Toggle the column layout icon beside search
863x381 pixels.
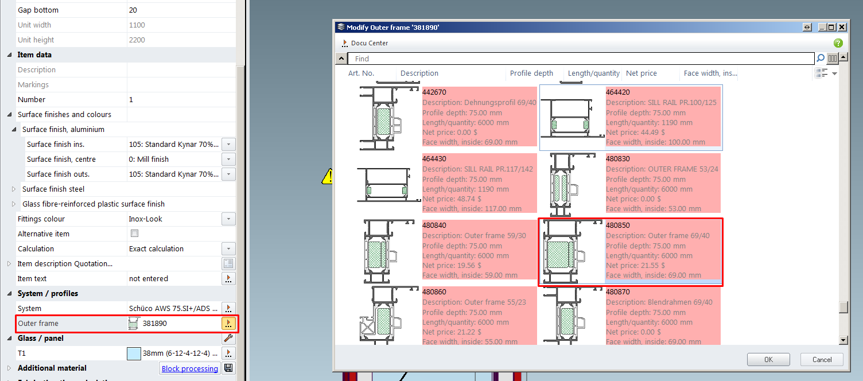tap(832, 59)
